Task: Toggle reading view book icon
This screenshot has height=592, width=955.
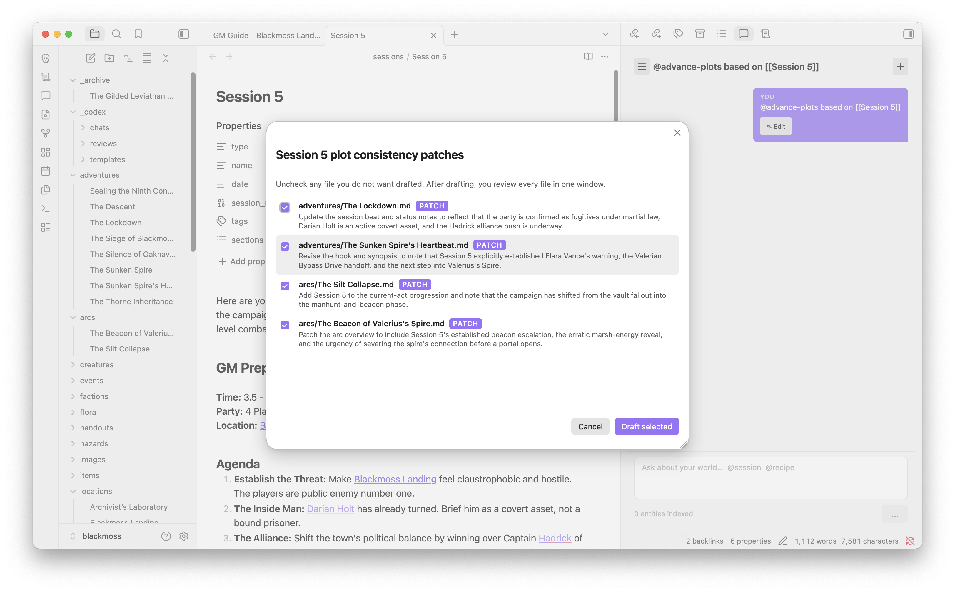Action: point(588,57)
